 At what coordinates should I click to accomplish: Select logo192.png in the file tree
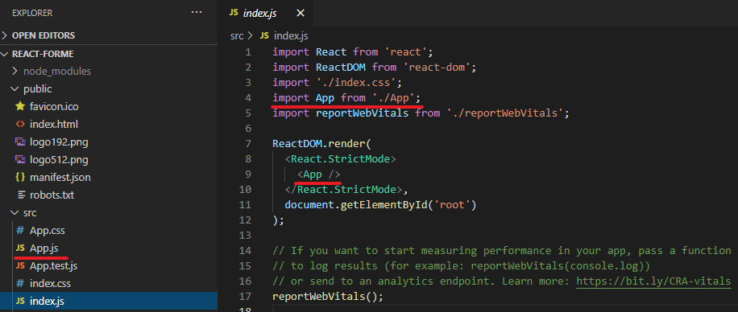59,142
